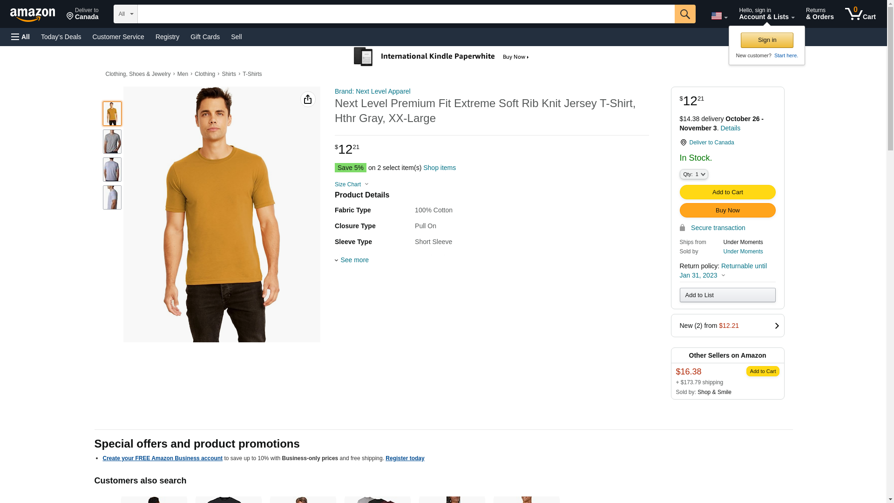
Task: Select the heather gray shirt thumbnail
Action: click(112, 142)
